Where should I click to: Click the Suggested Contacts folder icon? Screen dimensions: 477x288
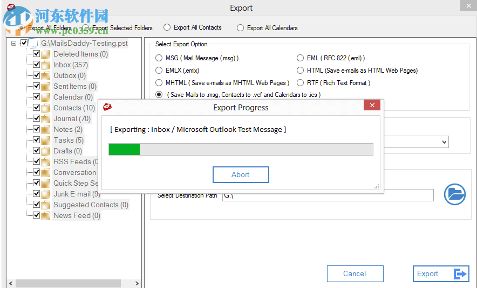46,205
